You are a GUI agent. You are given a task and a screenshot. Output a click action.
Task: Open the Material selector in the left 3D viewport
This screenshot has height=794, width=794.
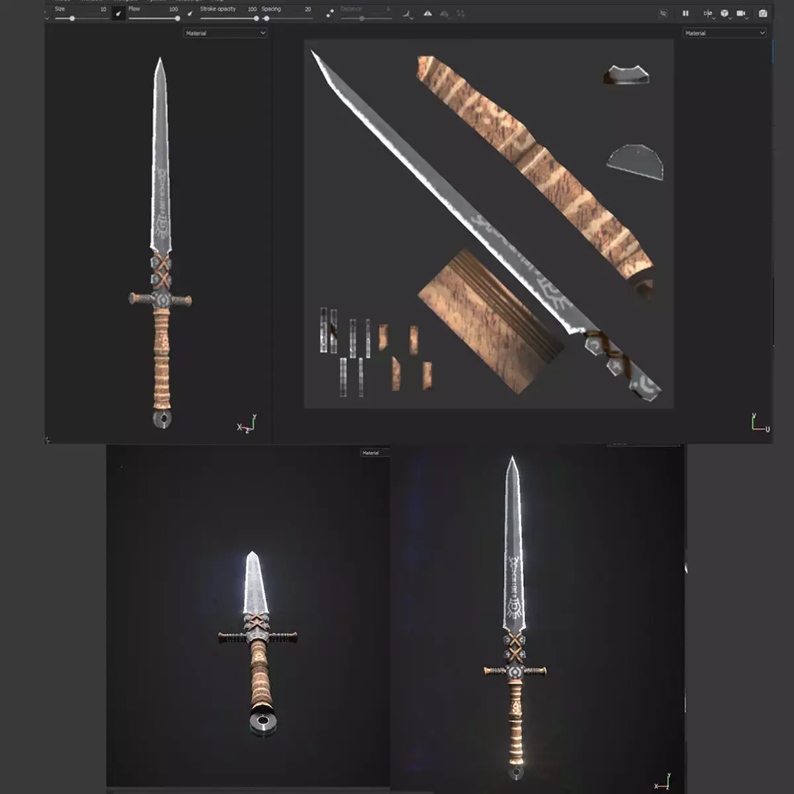225,33
